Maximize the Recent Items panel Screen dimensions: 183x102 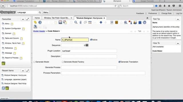pyautogui.click(x=27, y=71)
